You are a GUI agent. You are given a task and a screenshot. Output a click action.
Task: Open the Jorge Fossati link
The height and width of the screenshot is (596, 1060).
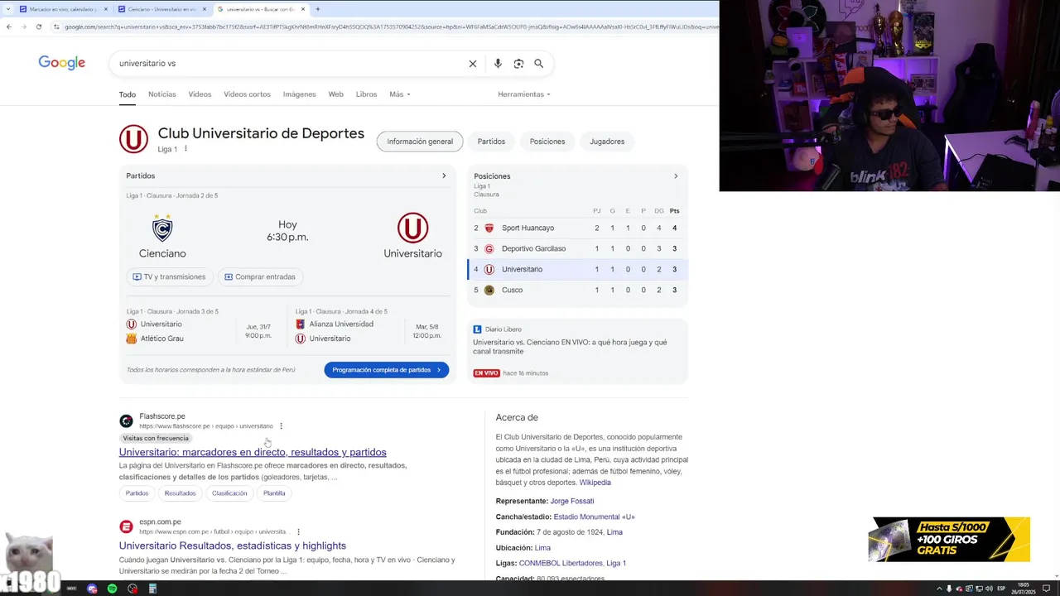(572, 501)
